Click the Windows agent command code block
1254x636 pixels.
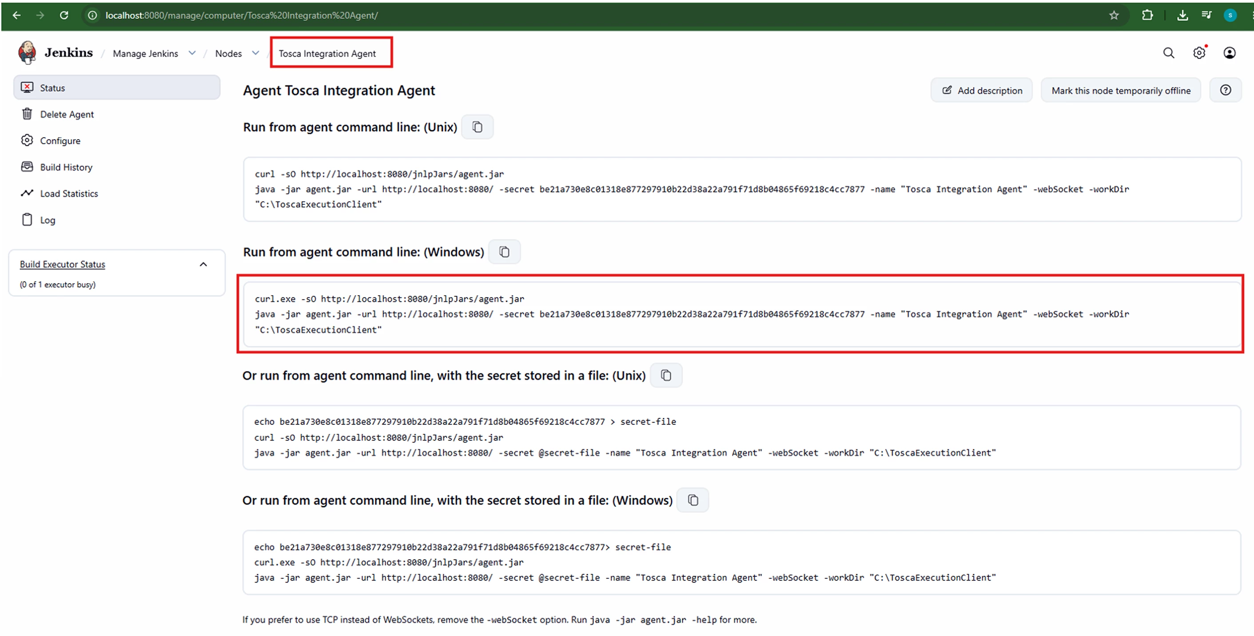pyautogui.click(x=742, y=314)
